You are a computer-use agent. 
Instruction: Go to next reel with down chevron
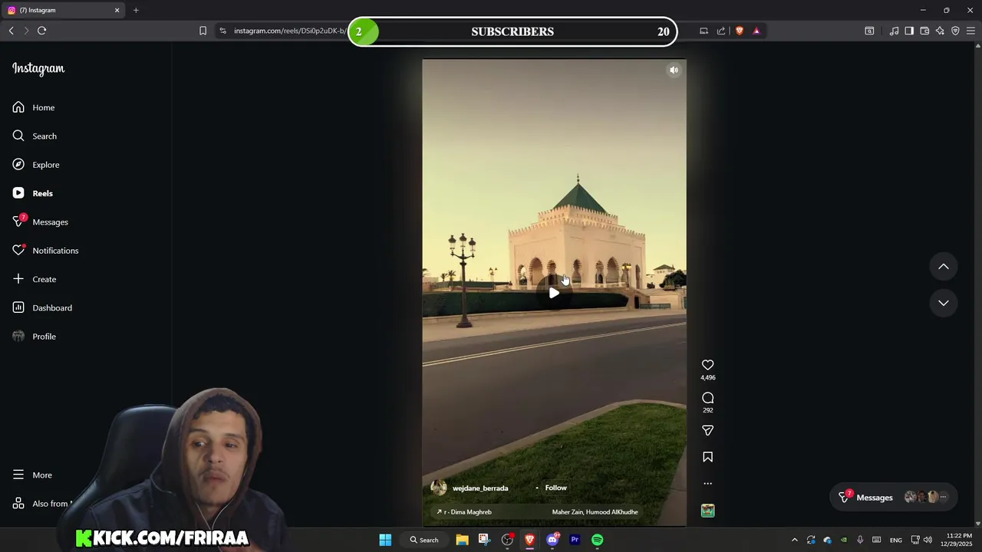pos(944,303)
